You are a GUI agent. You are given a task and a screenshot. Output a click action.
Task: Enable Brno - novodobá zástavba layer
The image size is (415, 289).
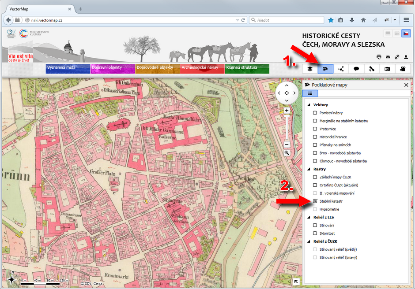point(315,153)
